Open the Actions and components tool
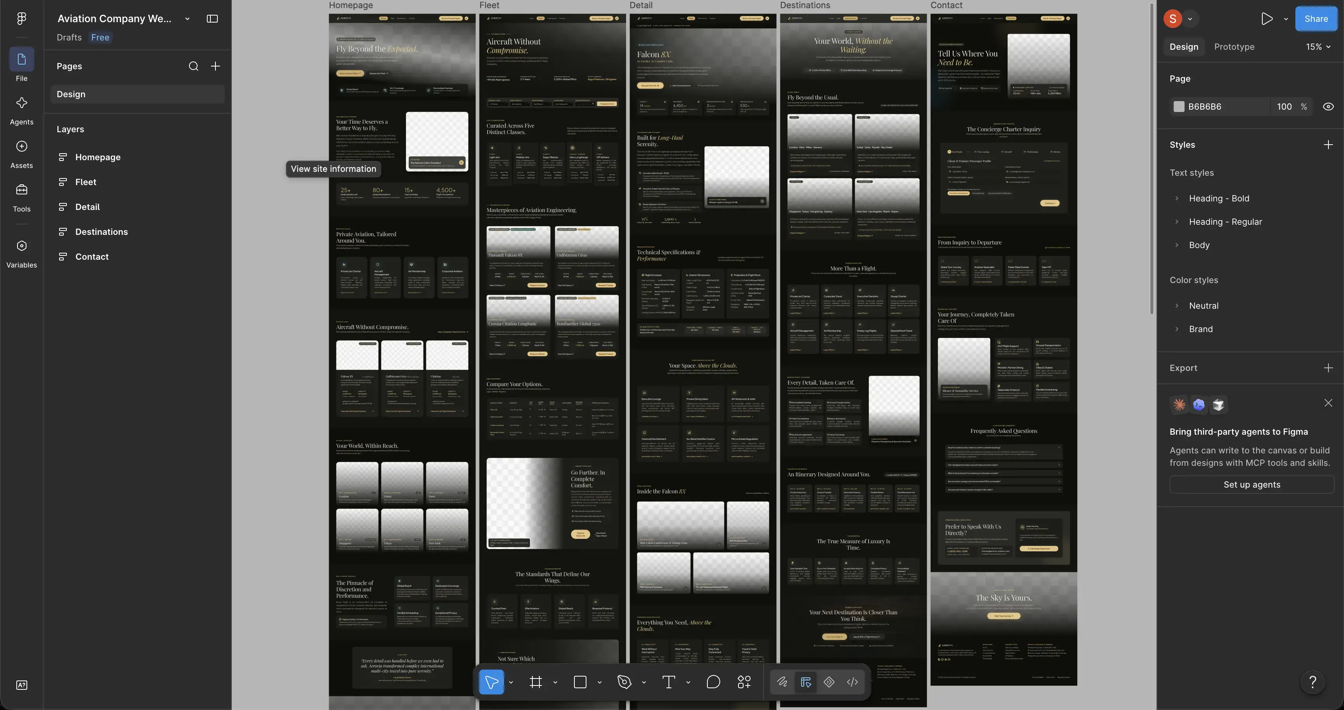 744,682
